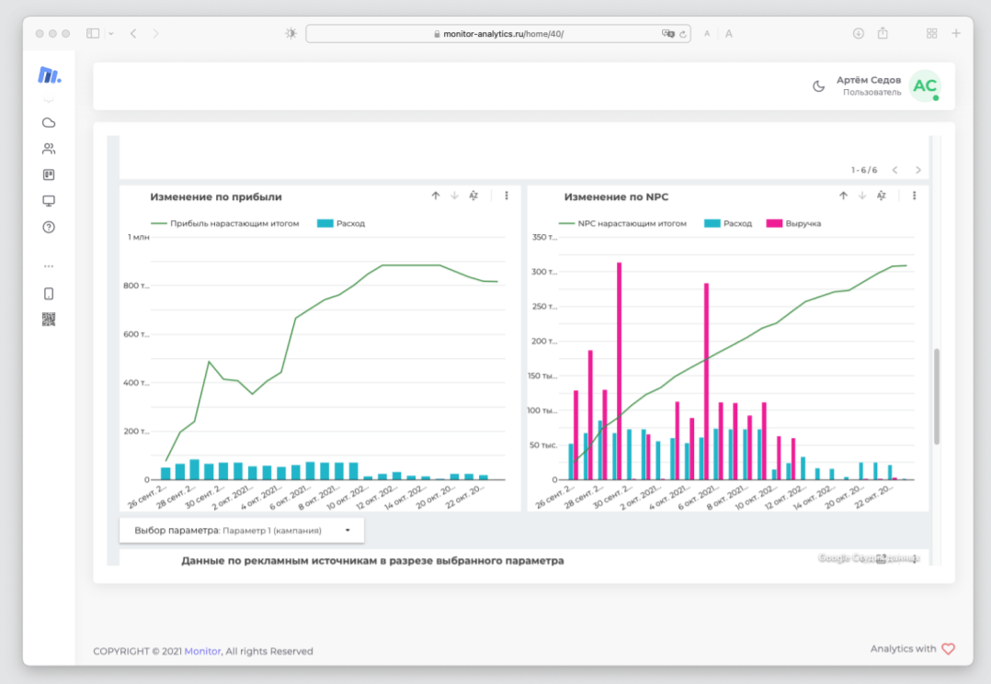
Task: Open three-dot menu of NPC chart
Action: (x=914, y=196)
